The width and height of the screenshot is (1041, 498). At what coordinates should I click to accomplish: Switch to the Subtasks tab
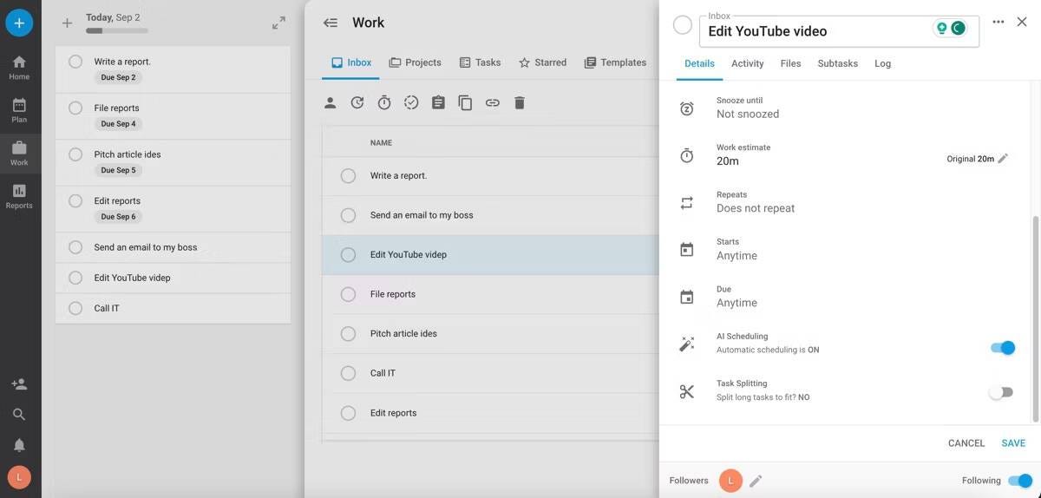pyautogui.click(x=837, y=63)
